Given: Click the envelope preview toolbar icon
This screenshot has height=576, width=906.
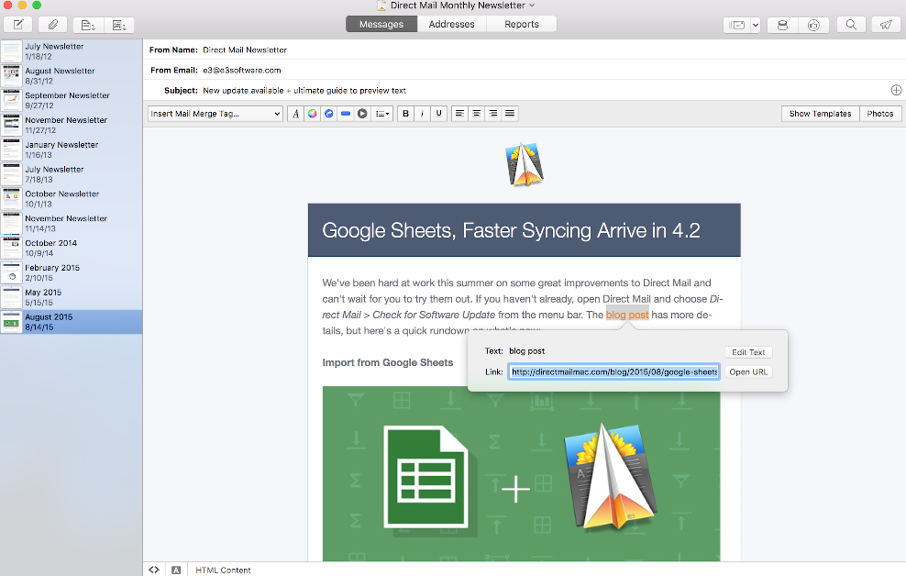Looking at the screenshot, I should [736, 25].
